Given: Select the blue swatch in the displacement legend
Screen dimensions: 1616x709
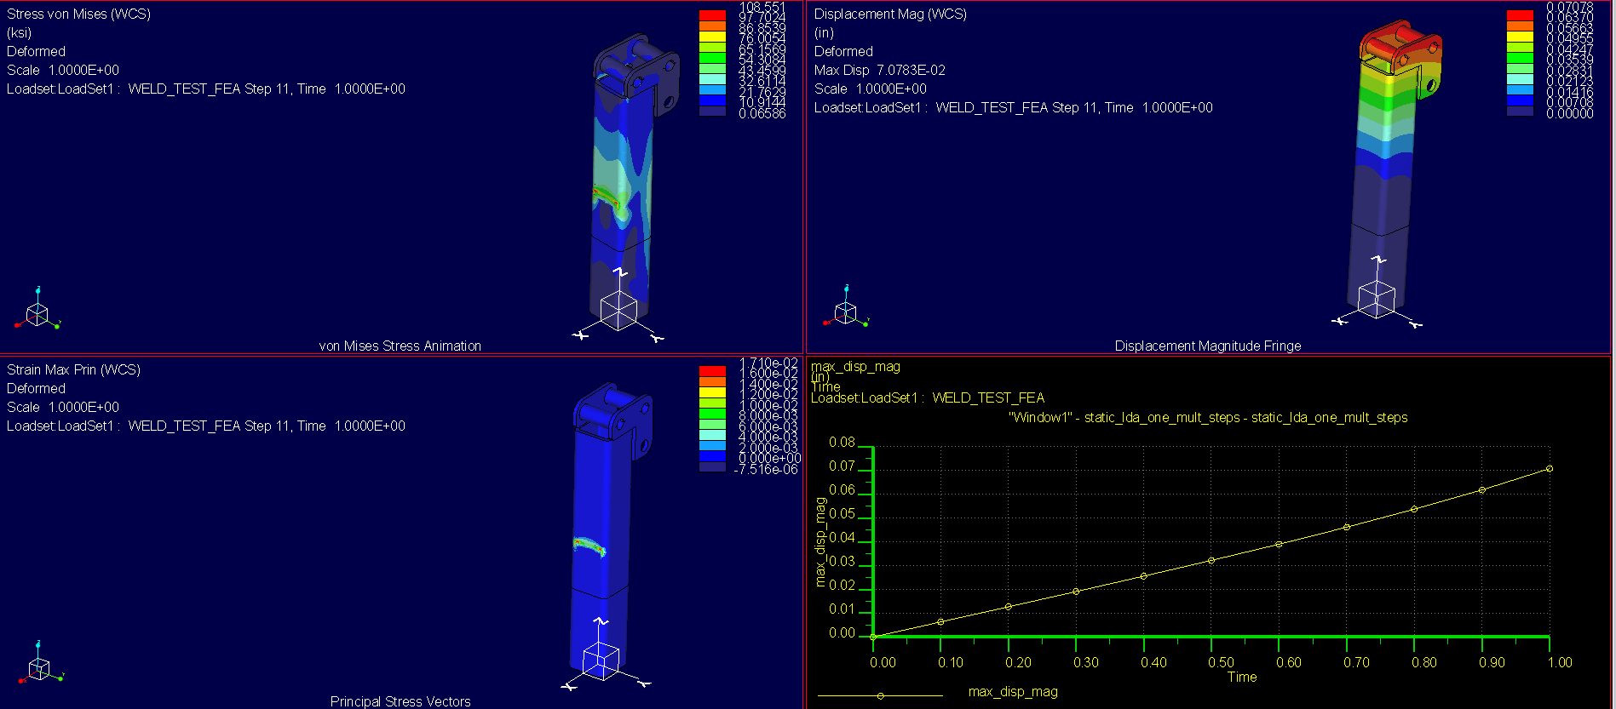Looking at the screenshot, I should click(1520, 100).
